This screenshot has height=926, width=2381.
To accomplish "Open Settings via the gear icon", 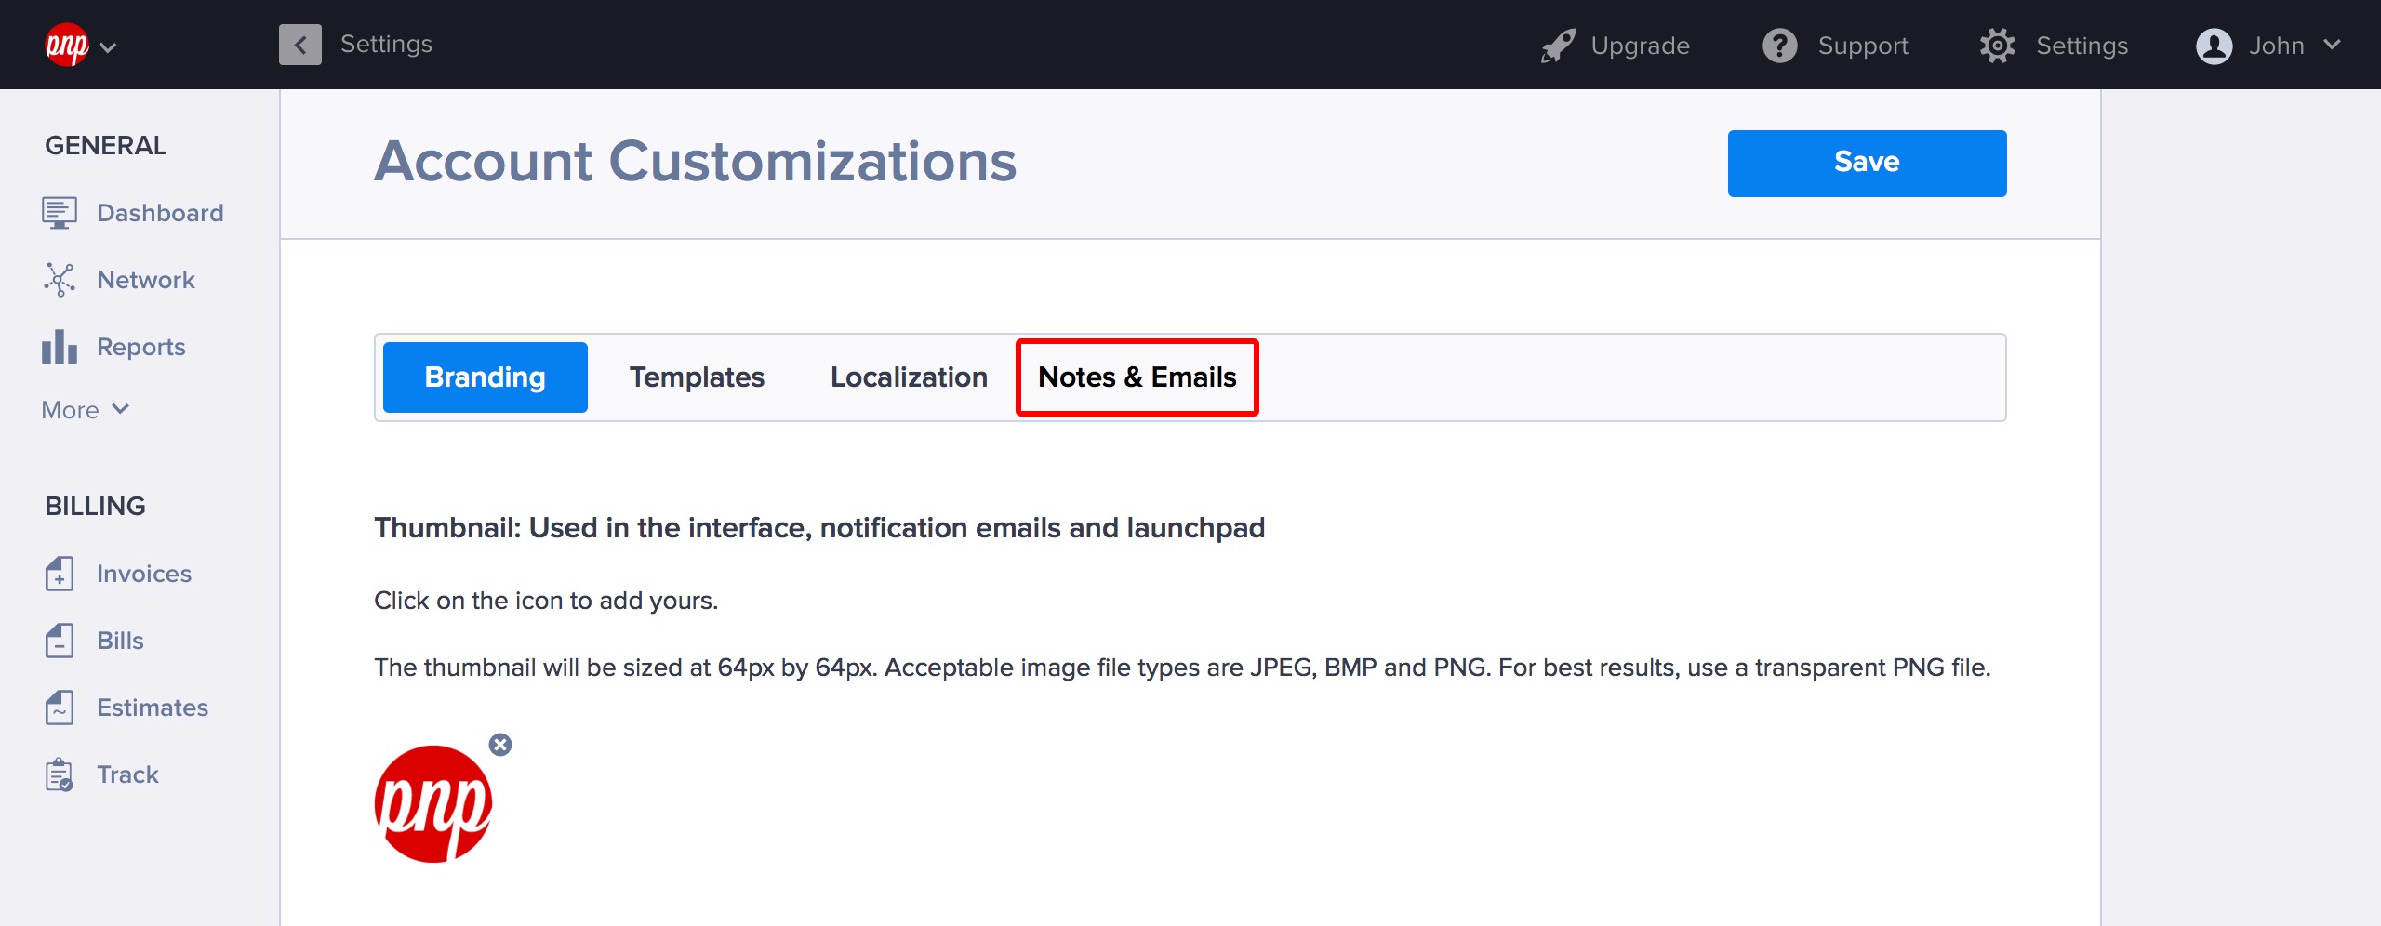I will (x=1997, y=46).
